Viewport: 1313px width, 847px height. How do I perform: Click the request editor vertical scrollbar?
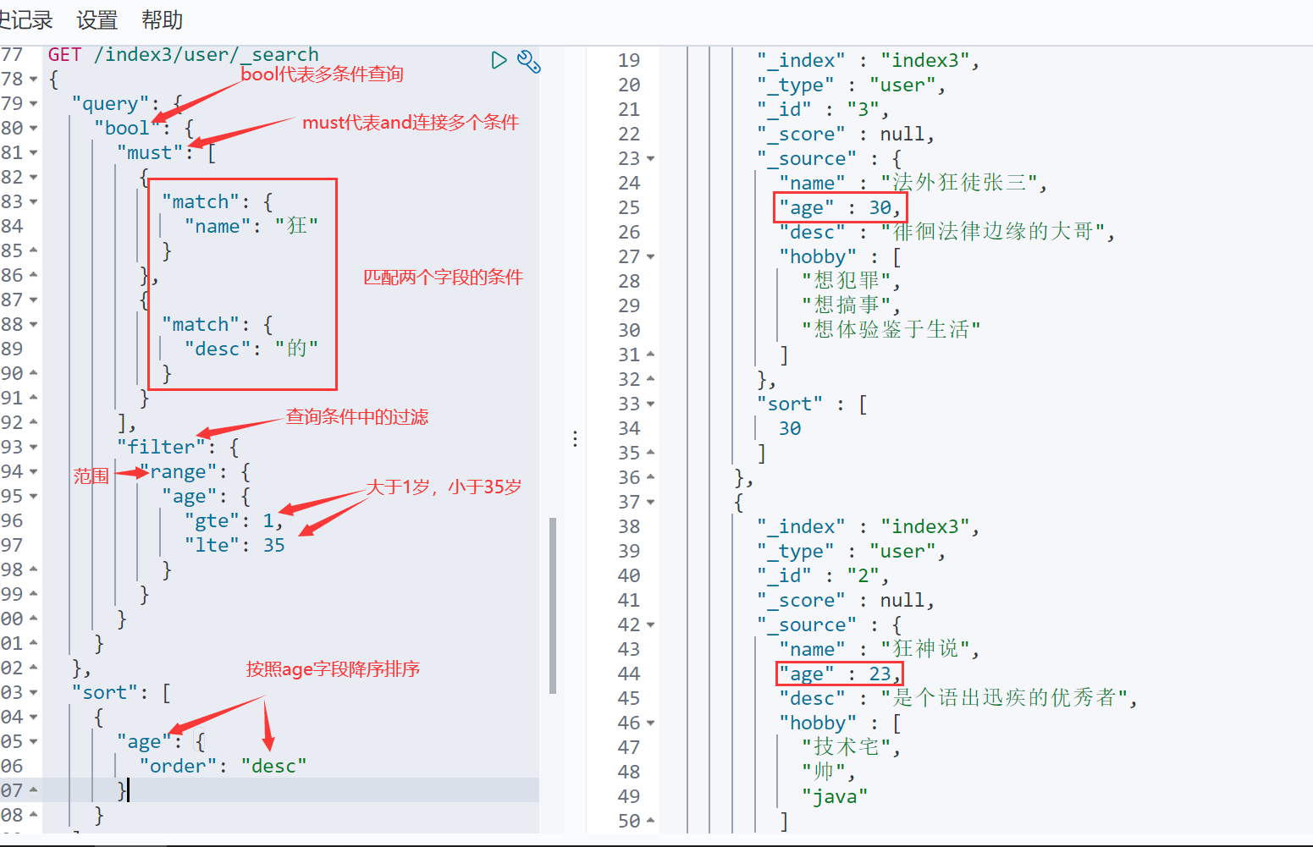(553, 605)
